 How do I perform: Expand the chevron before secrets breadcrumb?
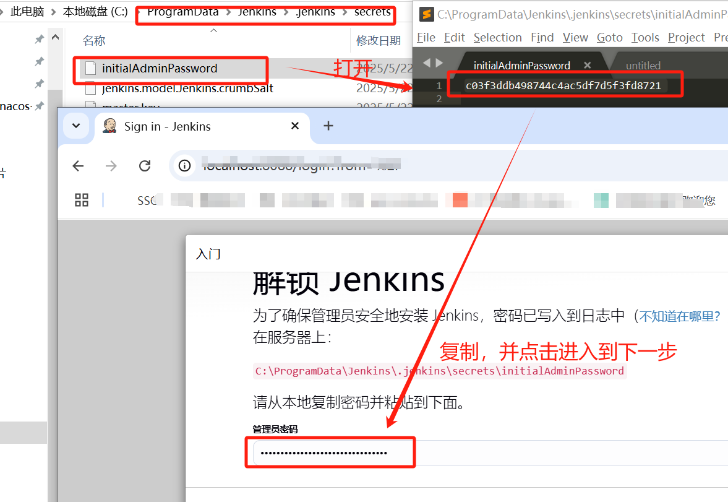tap(345, 12)
